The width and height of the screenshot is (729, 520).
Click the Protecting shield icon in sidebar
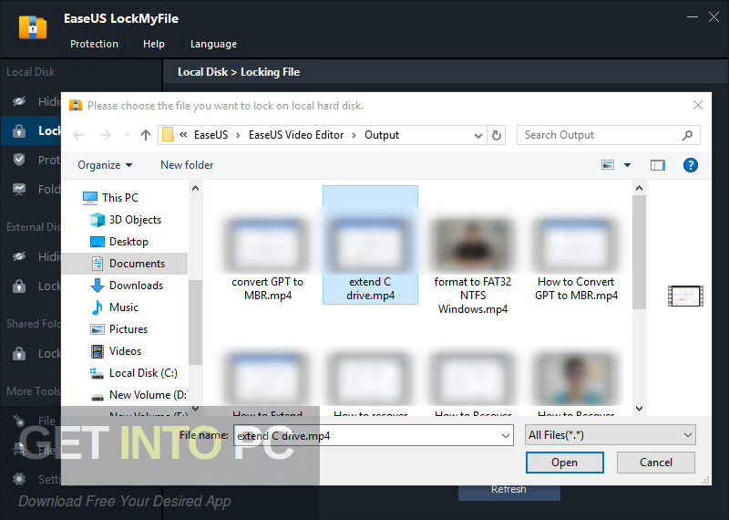pyautogui.click(x=19, y=160)
